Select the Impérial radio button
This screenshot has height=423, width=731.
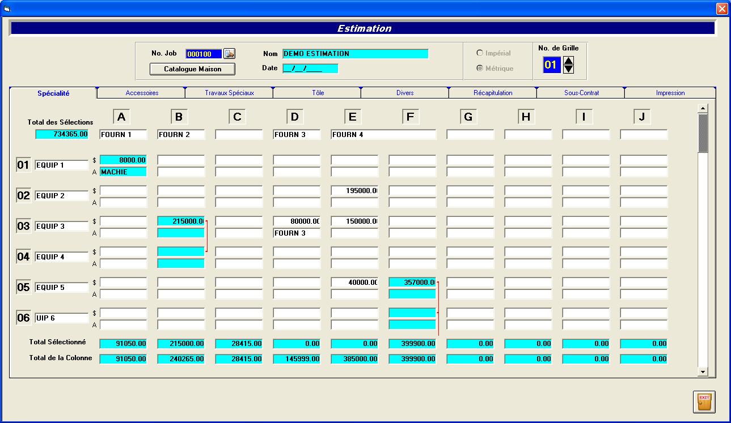point(480,53)
